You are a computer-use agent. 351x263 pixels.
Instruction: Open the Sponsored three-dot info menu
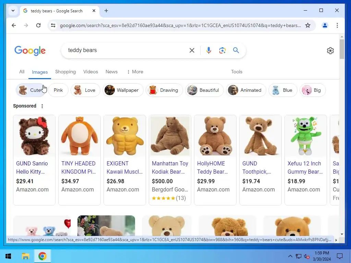coord(42,106)
